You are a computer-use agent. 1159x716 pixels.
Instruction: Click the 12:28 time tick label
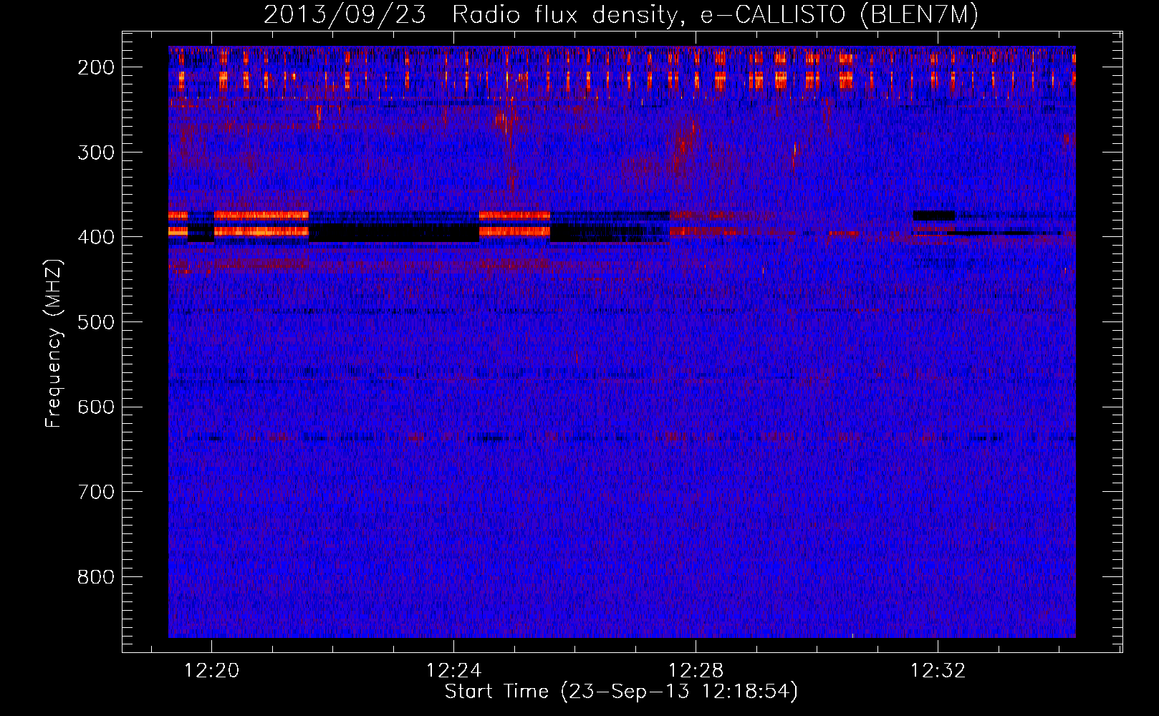coord(696,671)
